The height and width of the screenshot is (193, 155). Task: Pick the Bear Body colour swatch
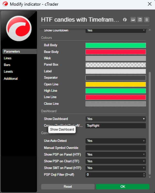tap(115, 52)
